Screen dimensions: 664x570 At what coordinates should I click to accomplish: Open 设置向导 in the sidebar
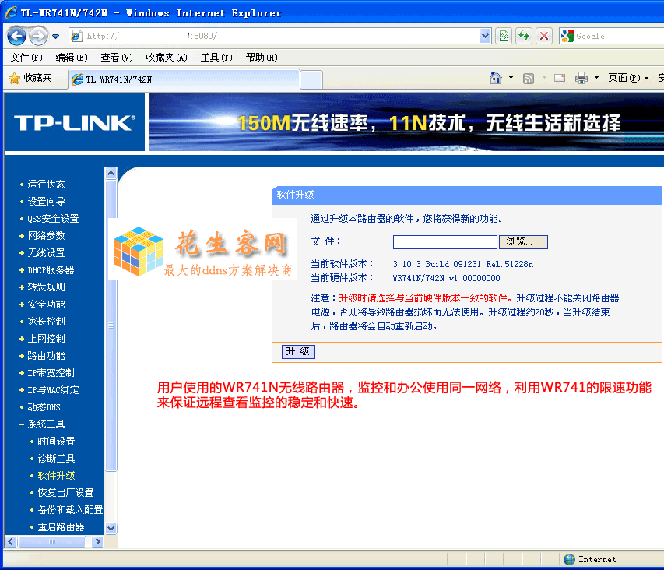pos(46,202)
